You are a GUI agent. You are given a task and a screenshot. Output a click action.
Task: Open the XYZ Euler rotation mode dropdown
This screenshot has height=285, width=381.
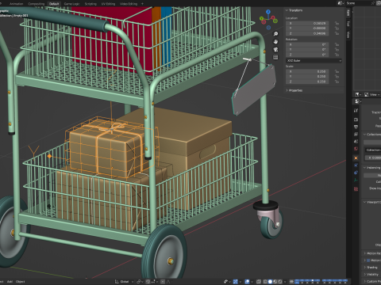coord(314,61)
